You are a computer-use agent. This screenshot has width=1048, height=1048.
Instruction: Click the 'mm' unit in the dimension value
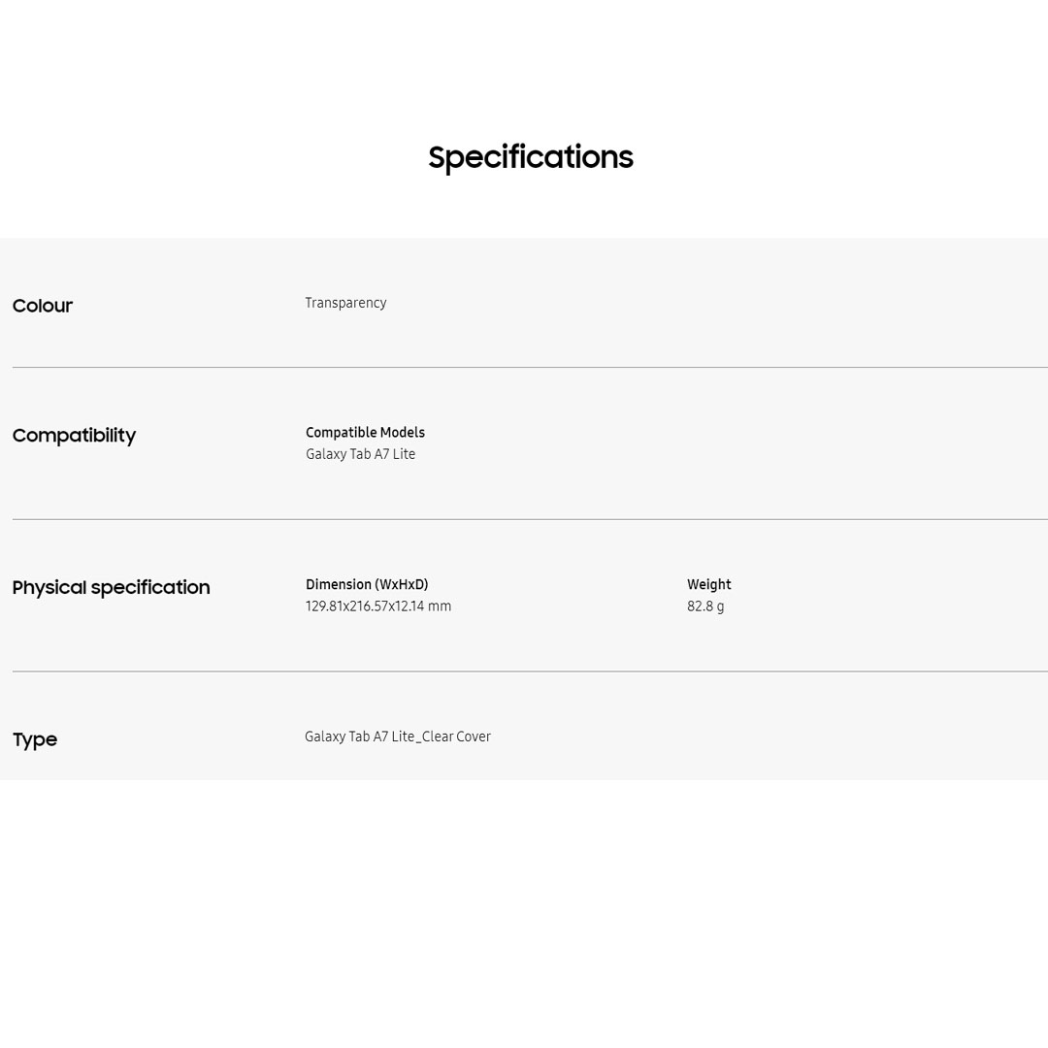(440, 606)
